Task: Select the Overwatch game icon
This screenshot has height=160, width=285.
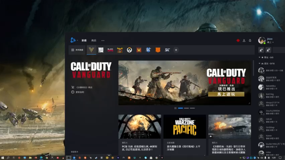Action: 129,50
